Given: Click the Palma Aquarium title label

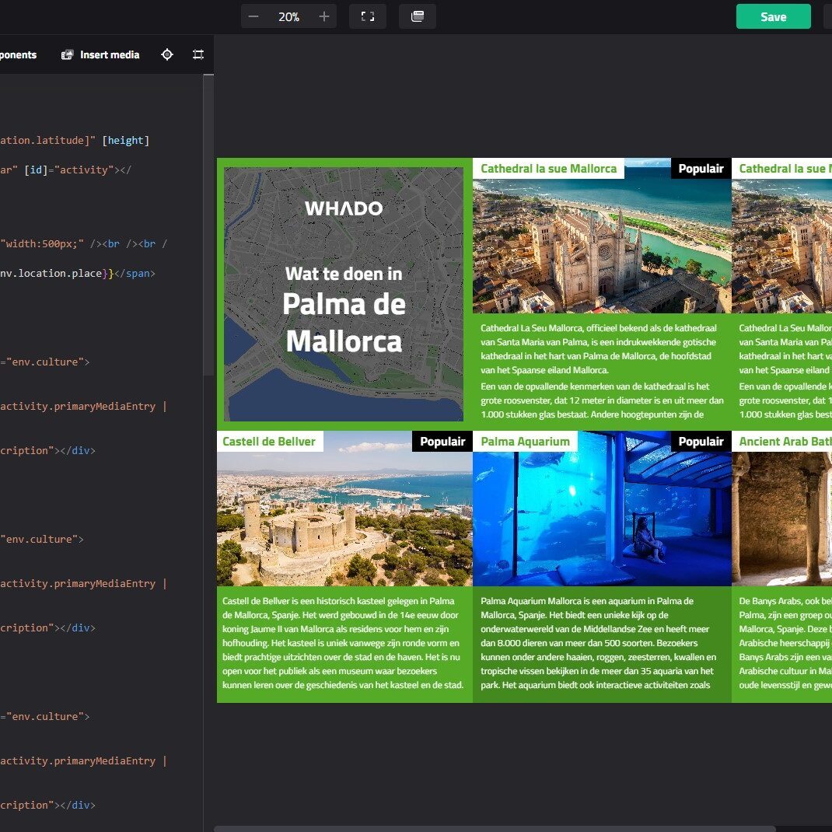Looking at the screenshot, I should [x=525, y=442].
